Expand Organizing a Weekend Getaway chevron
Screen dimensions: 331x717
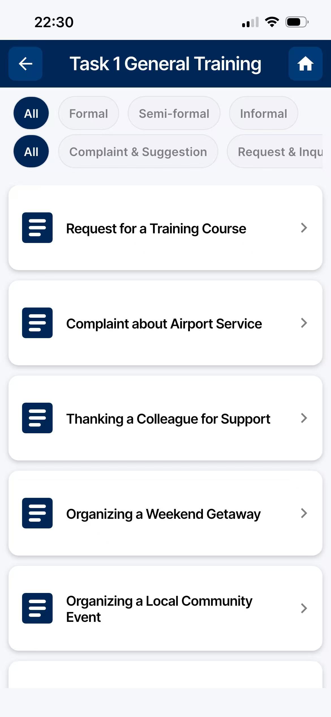[304, 513]
